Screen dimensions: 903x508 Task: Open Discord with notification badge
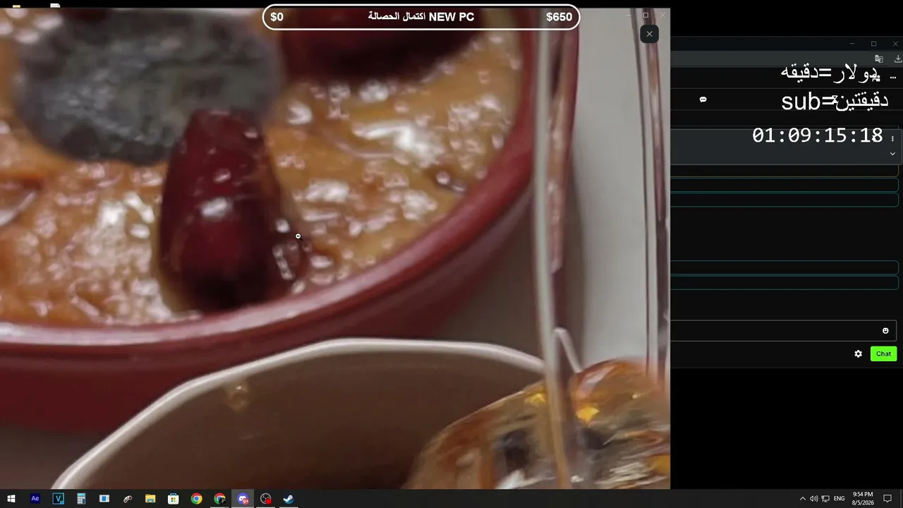coord(243,499)
